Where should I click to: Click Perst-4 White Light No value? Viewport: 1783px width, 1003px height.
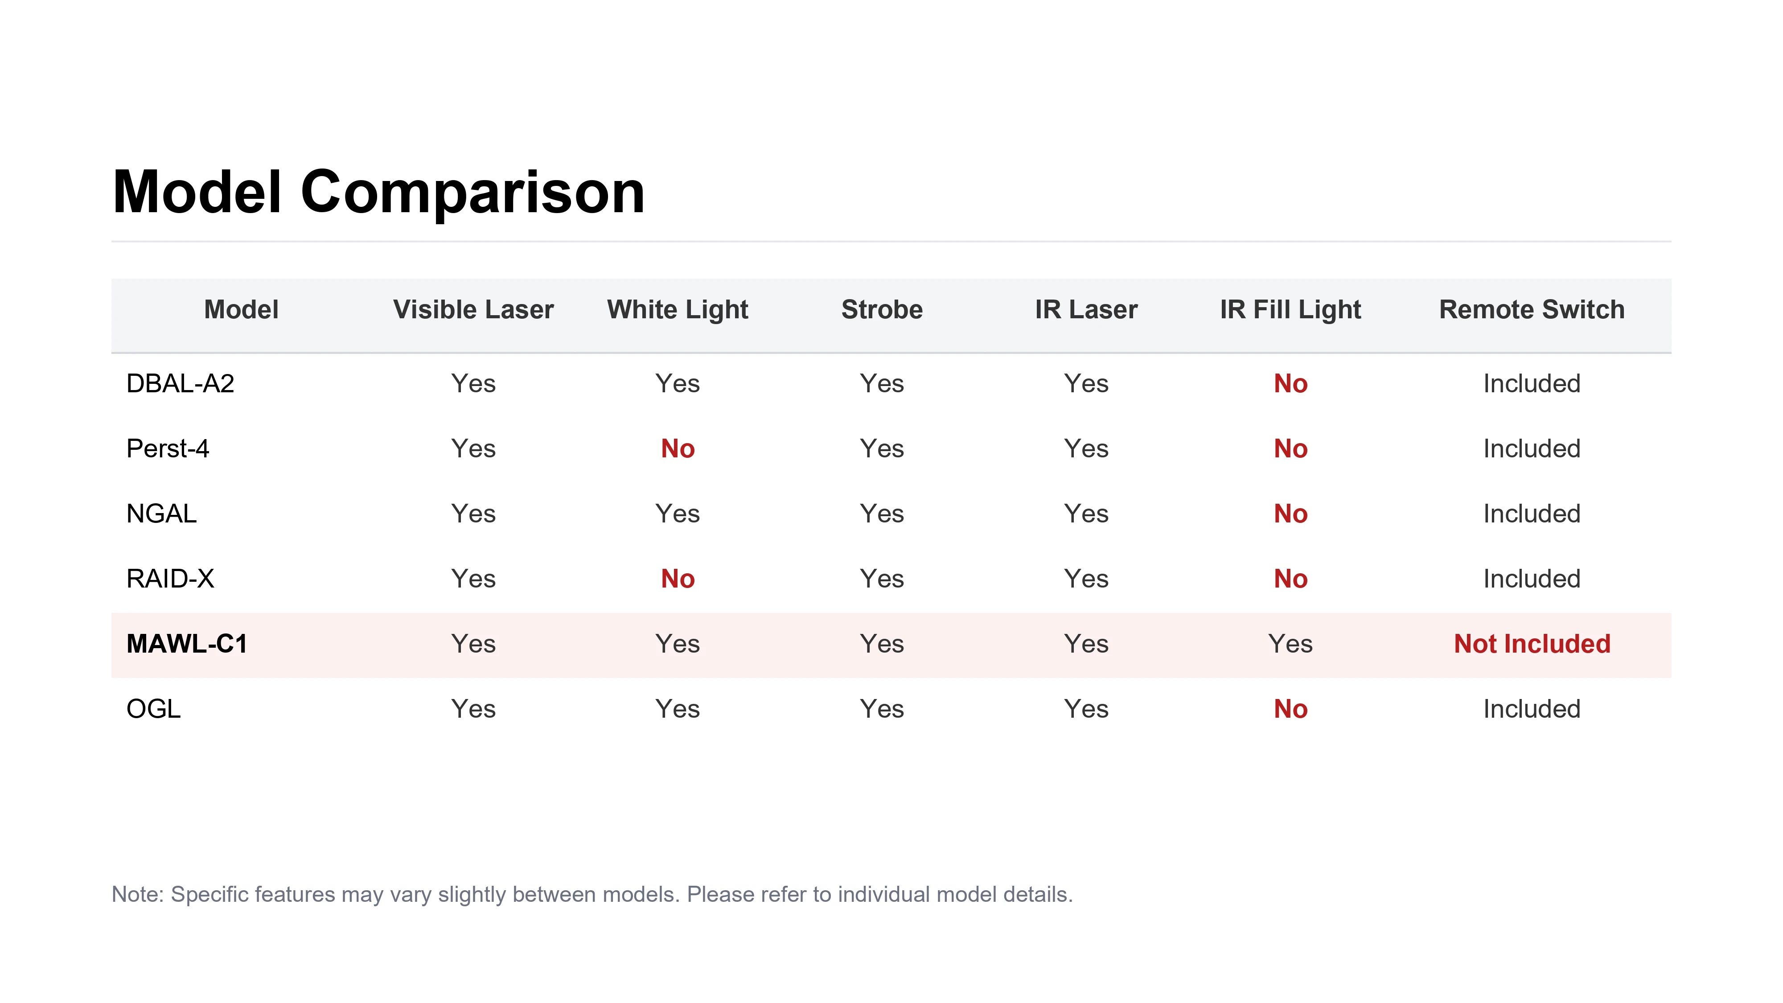pyautogui.click(x=678, y=448)
